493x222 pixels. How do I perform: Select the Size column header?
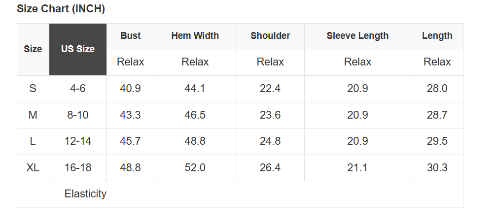[33, 49]
